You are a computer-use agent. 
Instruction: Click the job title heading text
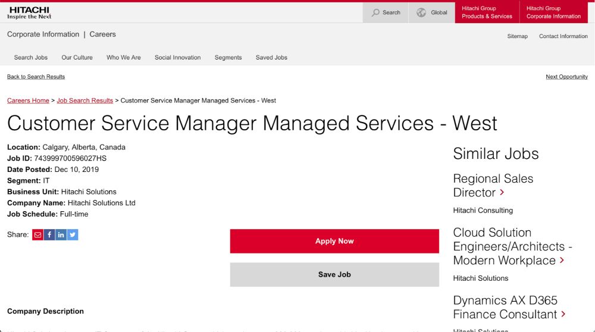coord(252,123)
